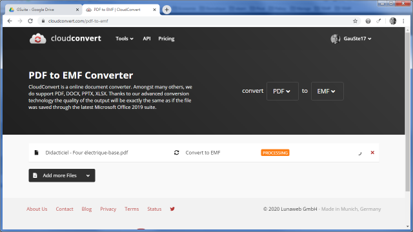Remove the file with the red X

[x=372, y=153]
